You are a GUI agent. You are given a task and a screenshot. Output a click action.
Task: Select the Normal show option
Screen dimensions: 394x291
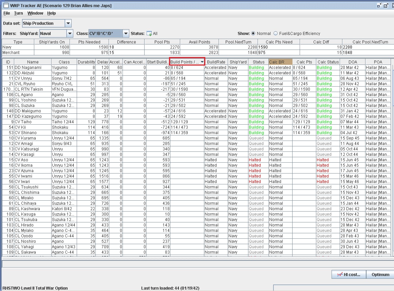point(253,33)
